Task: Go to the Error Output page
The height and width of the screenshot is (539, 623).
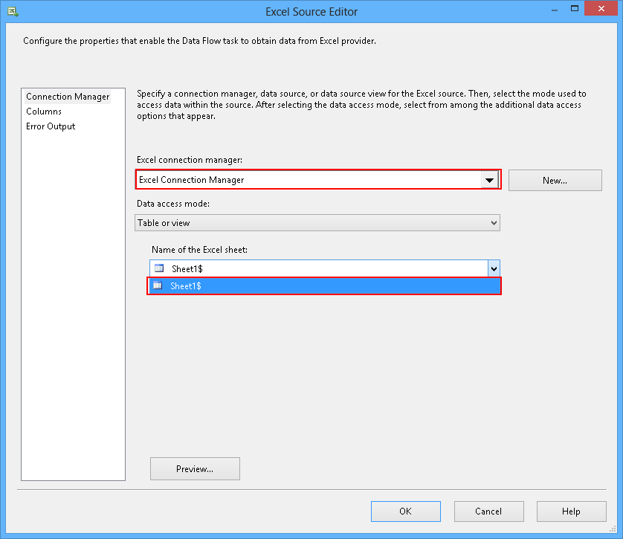Action: click(51, 126)
